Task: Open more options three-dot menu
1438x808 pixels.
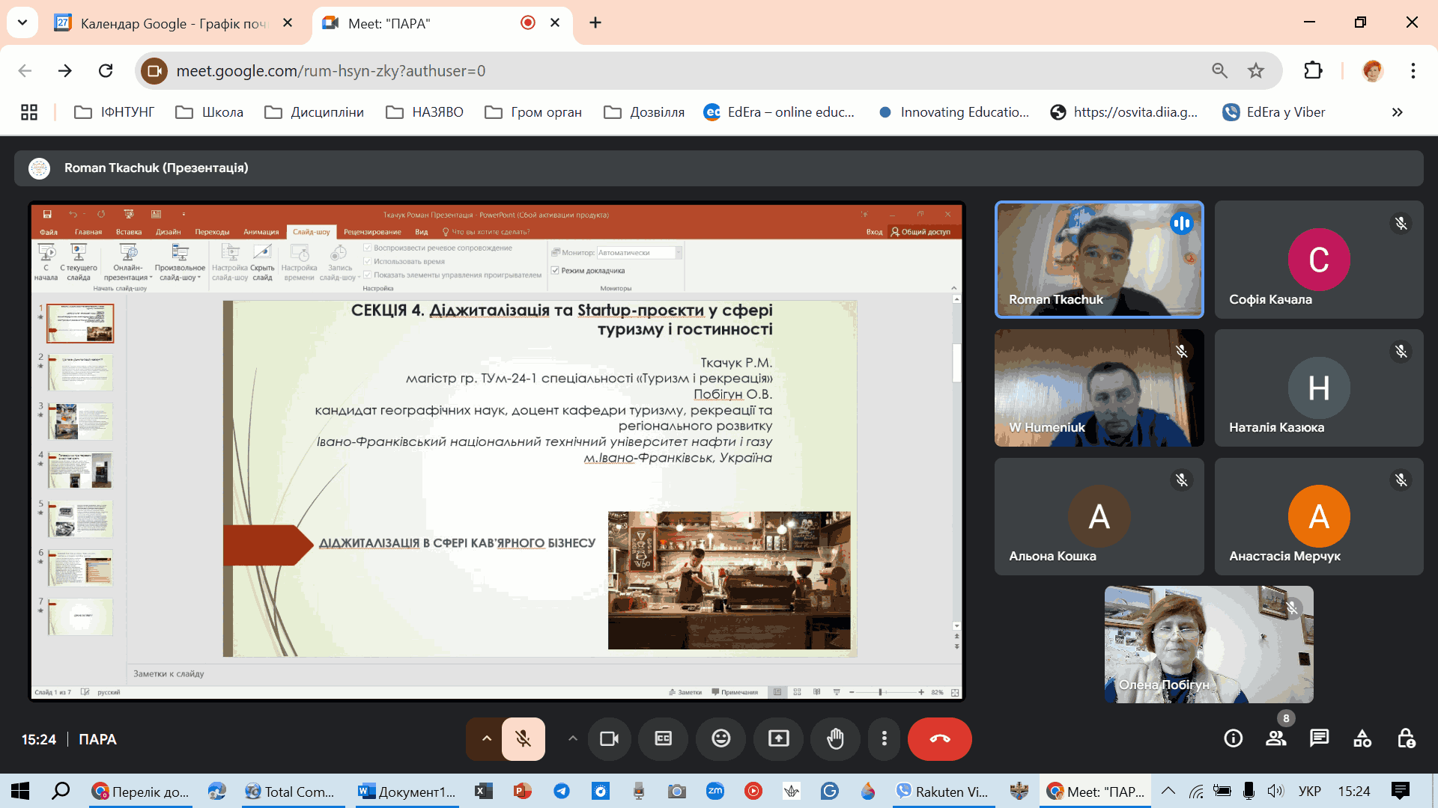Action: [x=884, y=739]
